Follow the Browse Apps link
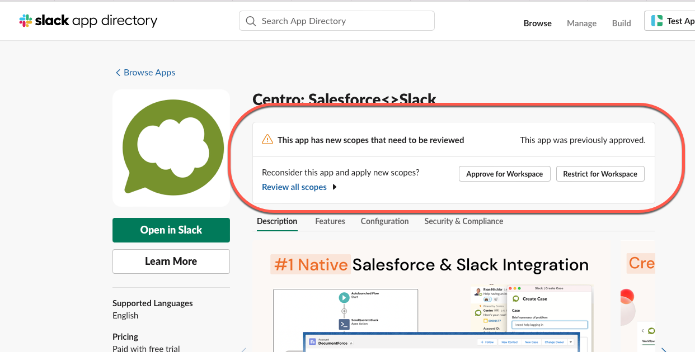 point(149,73)
